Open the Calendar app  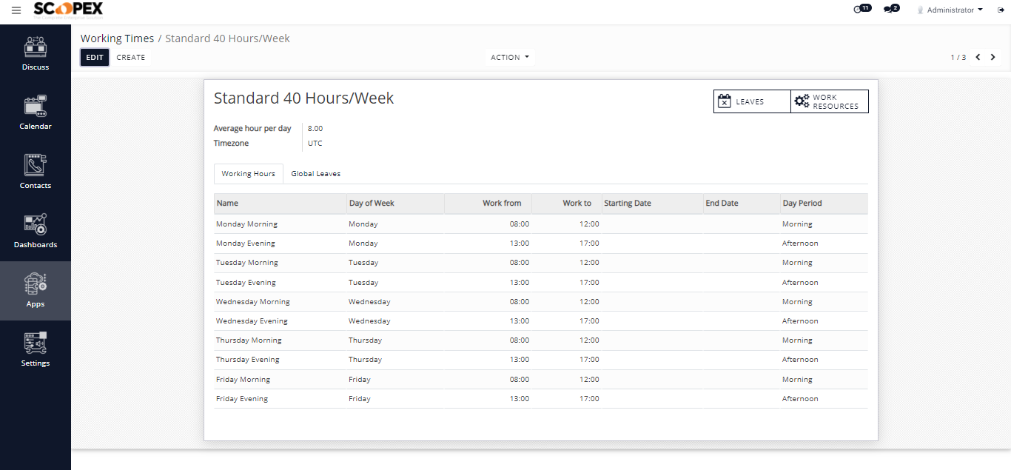(x=36, y=113)
